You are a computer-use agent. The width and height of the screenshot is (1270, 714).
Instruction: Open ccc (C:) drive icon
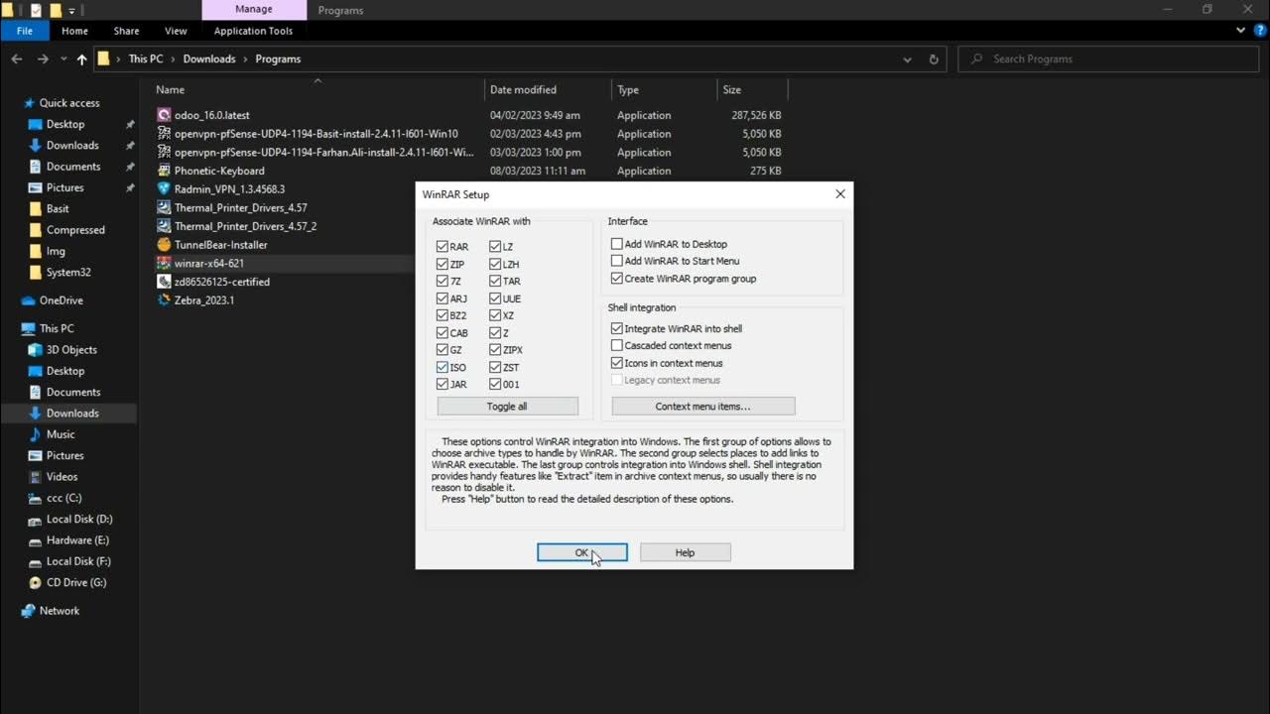36,498
